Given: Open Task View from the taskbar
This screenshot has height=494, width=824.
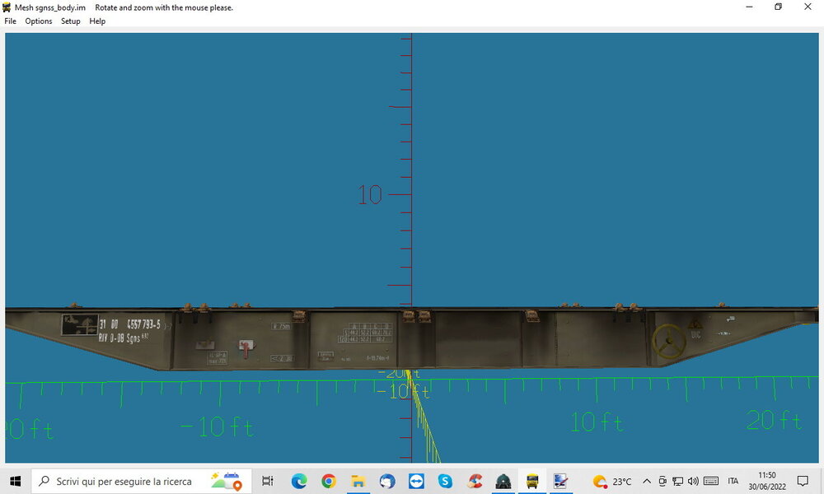Looking at the screenshot, I should [268, 481].
